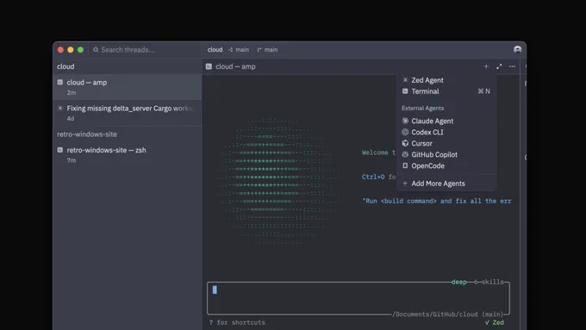Screen dimensions: 586x330
Task: Click the plus icon beside Add More Agents
Action: click(405, 184)
